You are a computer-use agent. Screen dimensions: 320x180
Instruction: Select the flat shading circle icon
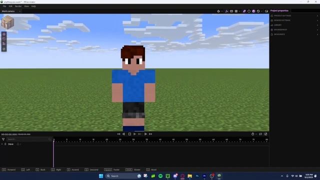click(x=249, y=11)
